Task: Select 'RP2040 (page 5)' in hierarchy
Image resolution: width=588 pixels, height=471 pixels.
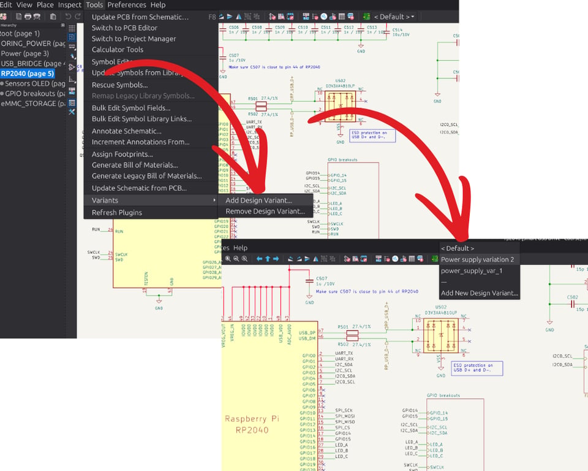Action: tap(28, 74)
